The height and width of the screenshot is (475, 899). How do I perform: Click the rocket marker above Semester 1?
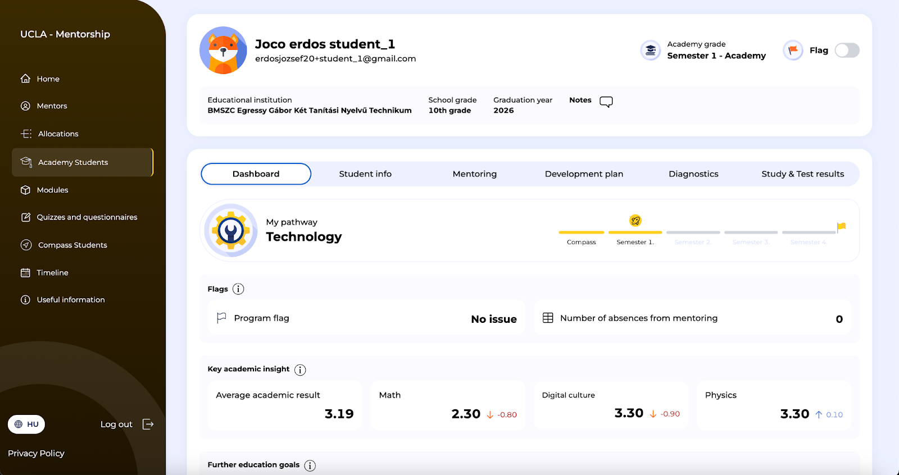[635, 221]
